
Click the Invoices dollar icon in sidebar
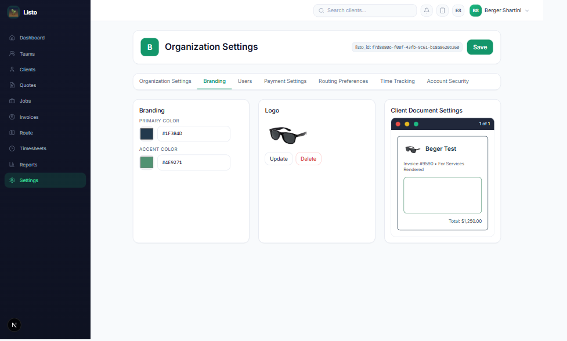tap(12, 117)
